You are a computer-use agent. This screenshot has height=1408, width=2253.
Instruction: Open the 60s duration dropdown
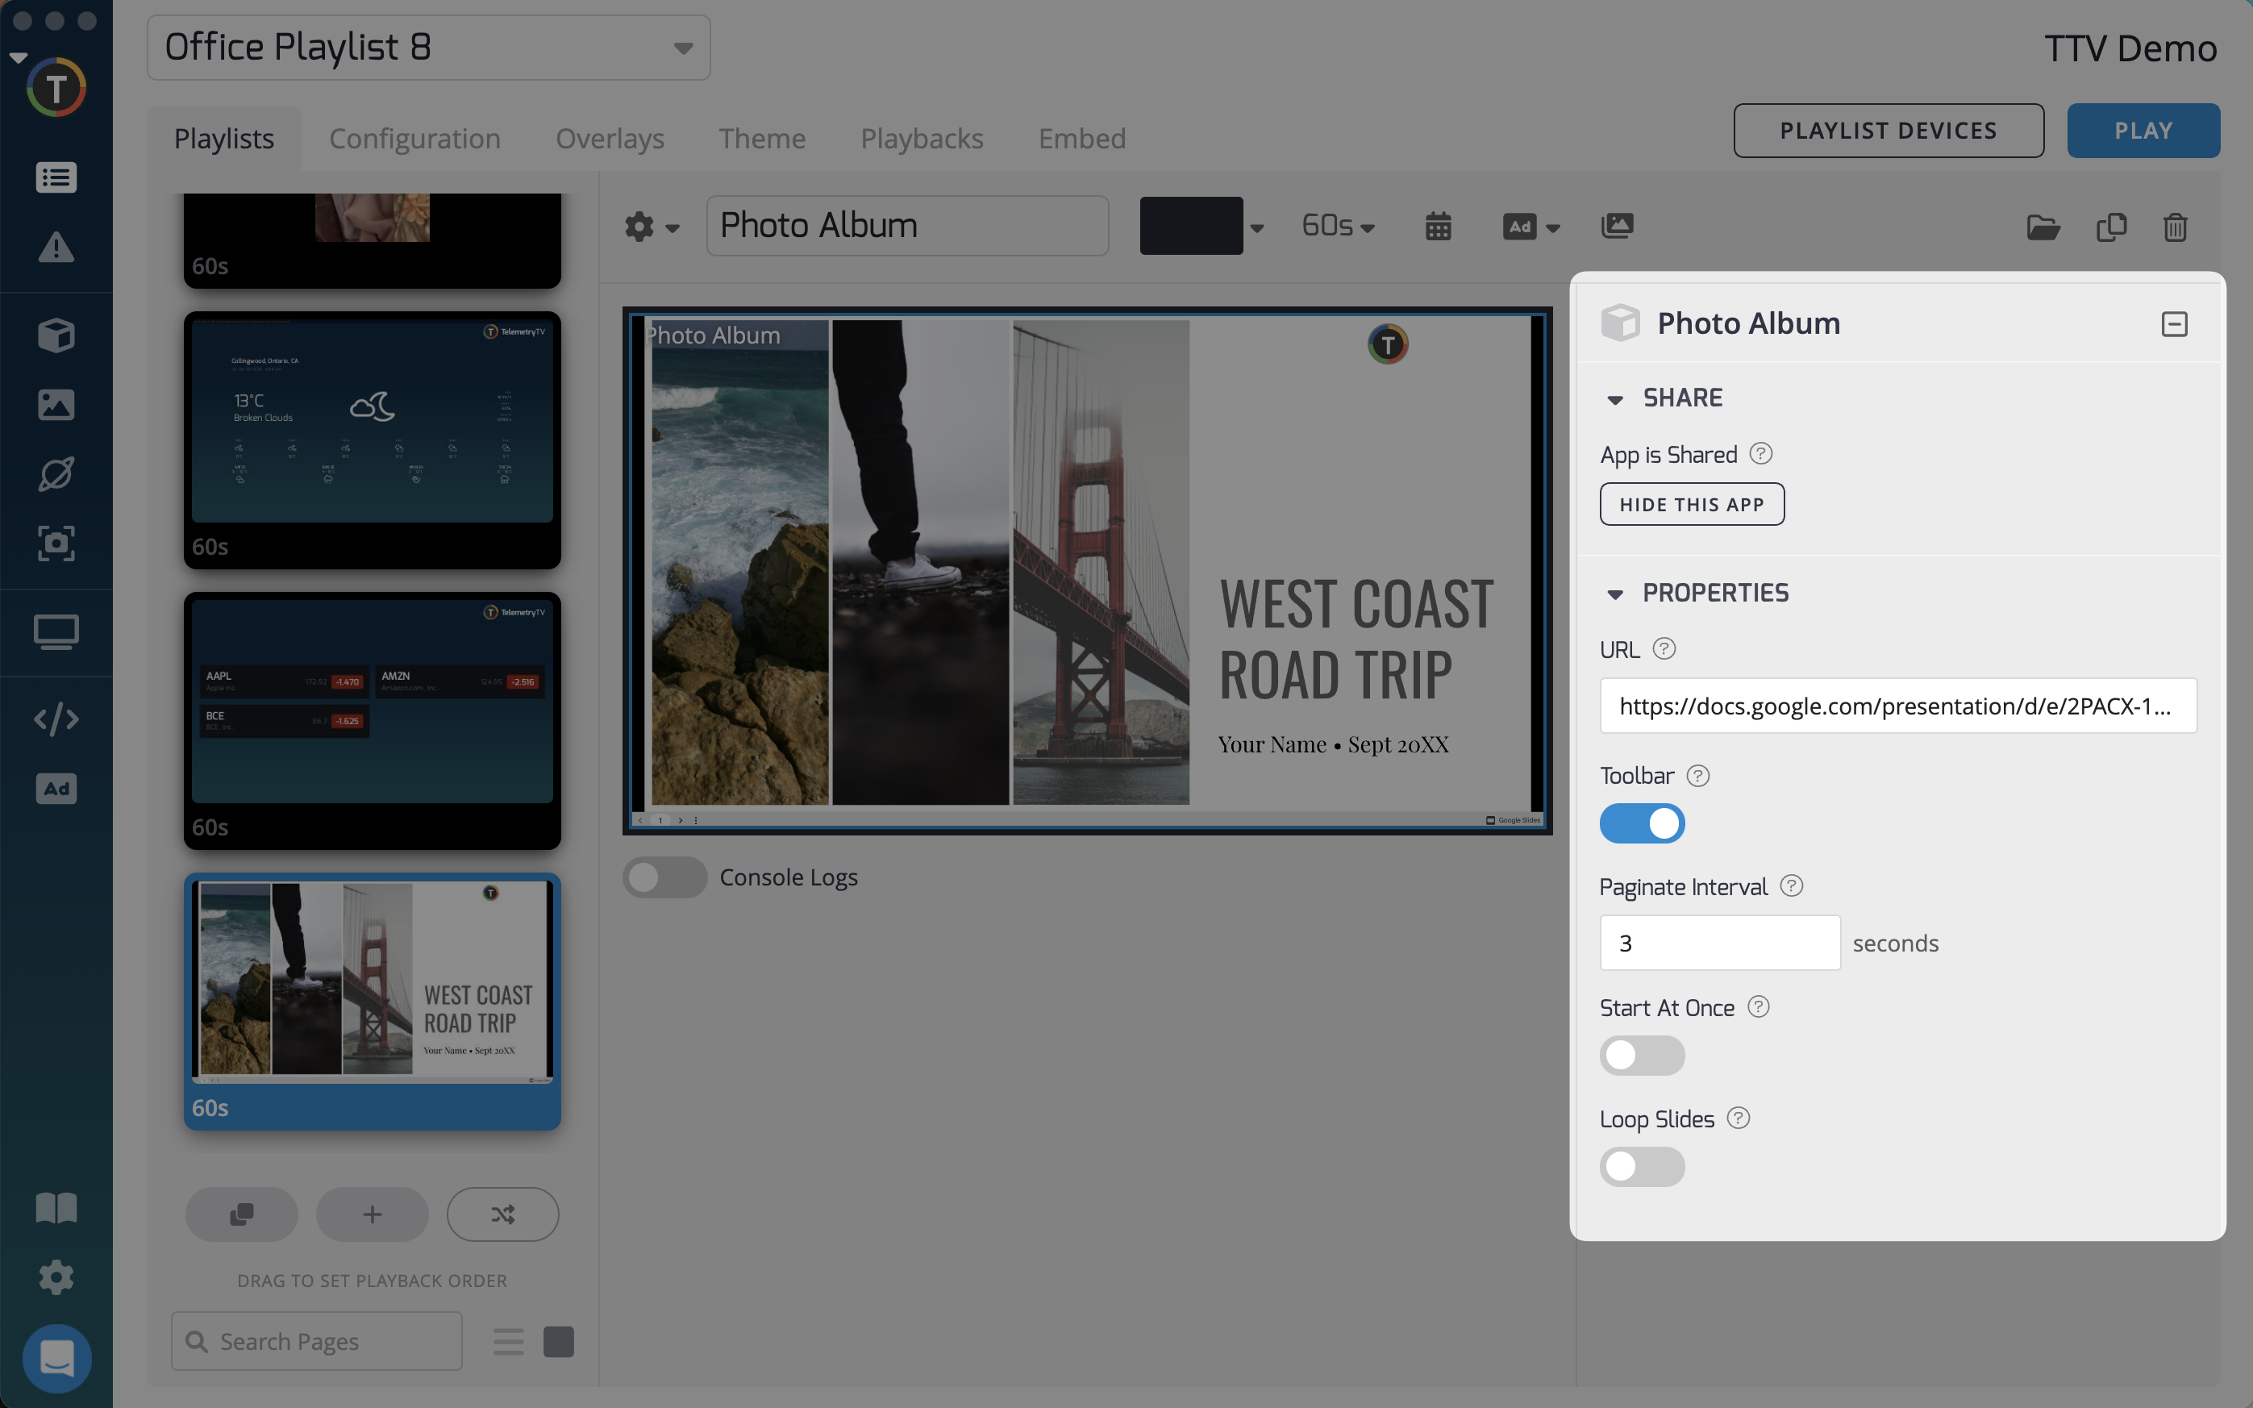[x=1337, y=225]
